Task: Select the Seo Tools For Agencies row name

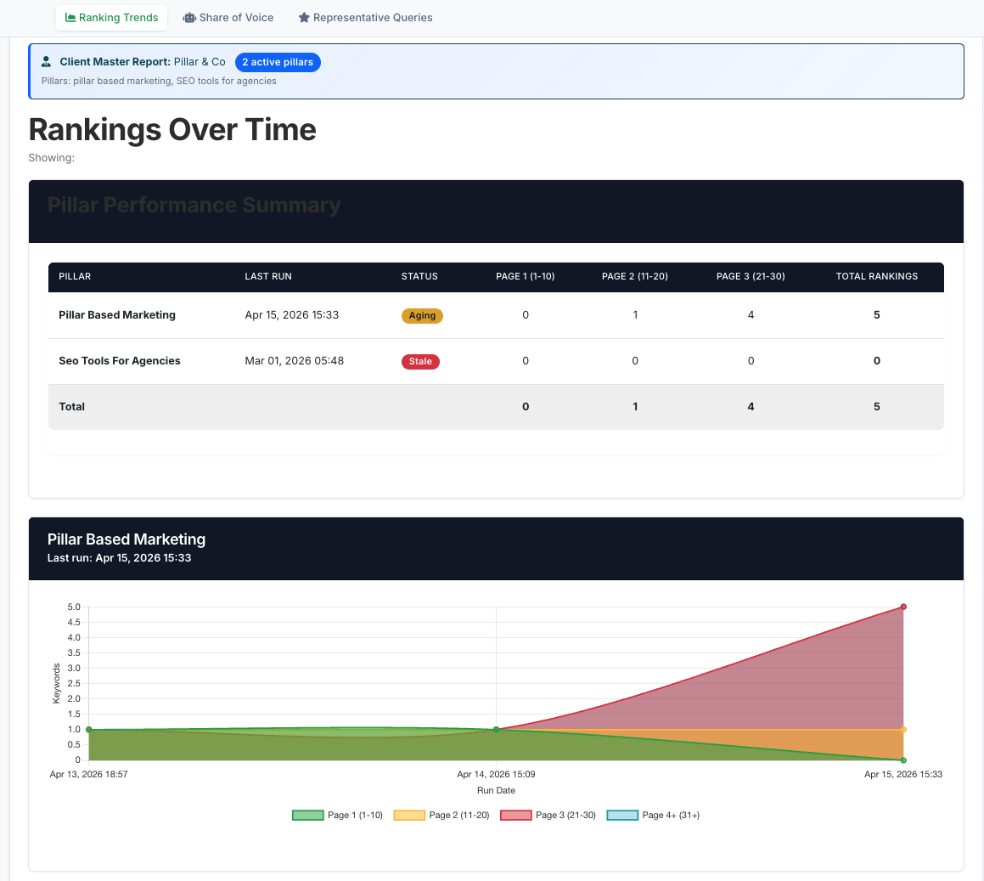Action: [x=119, y=361]
